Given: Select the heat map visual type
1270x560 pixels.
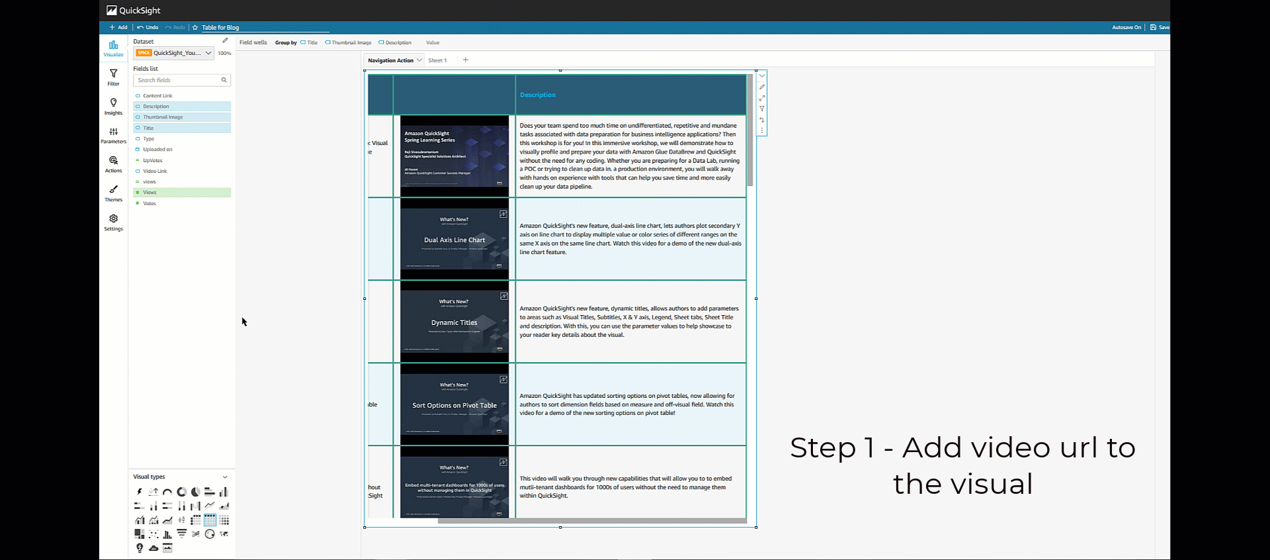Looking at the screenshot, I should pos(224,520).
